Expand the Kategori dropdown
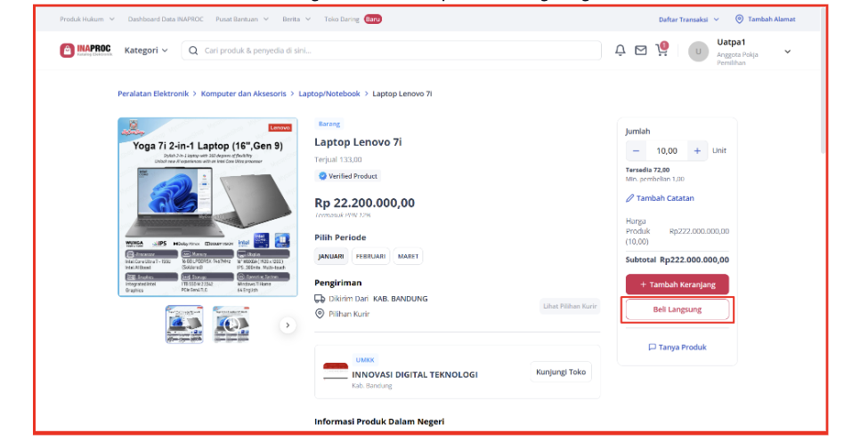 click(146, 50)
